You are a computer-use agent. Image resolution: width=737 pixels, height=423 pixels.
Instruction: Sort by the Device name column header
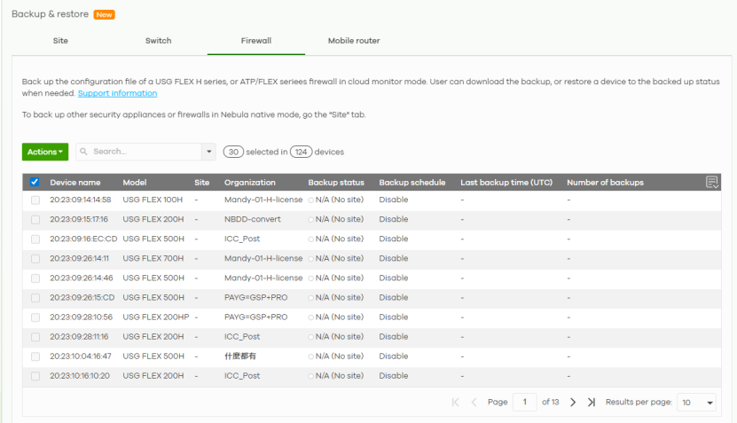coord(75,182)
